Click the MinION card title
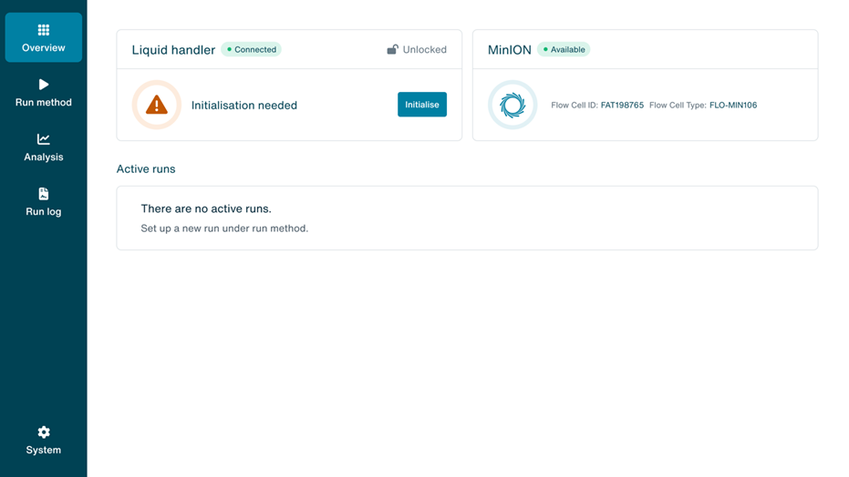 [x=510, y=50]
